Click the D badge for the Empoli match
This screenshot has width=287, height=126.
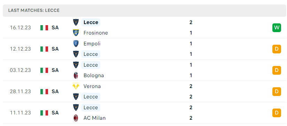pos(277,49)
